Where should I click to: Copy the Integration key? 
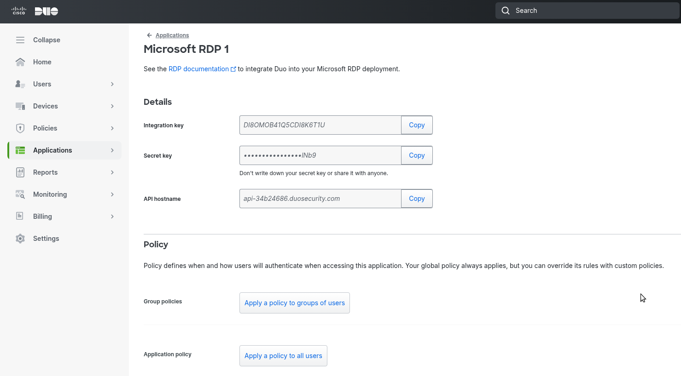417,125
